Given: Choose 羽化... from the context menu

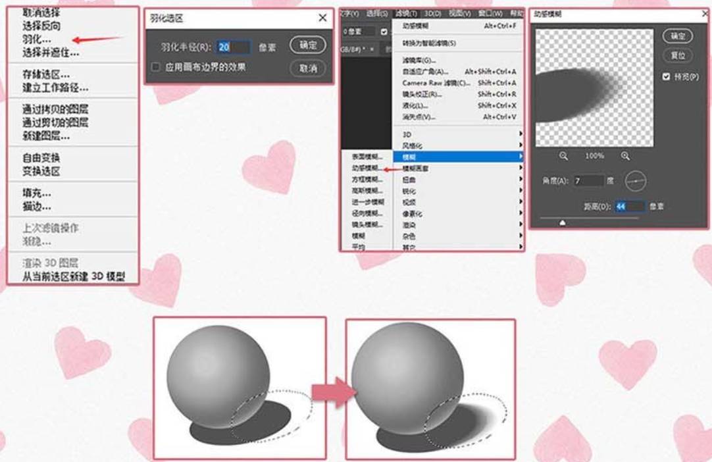Looking at the screenshot, I should [x=37, y=39].
